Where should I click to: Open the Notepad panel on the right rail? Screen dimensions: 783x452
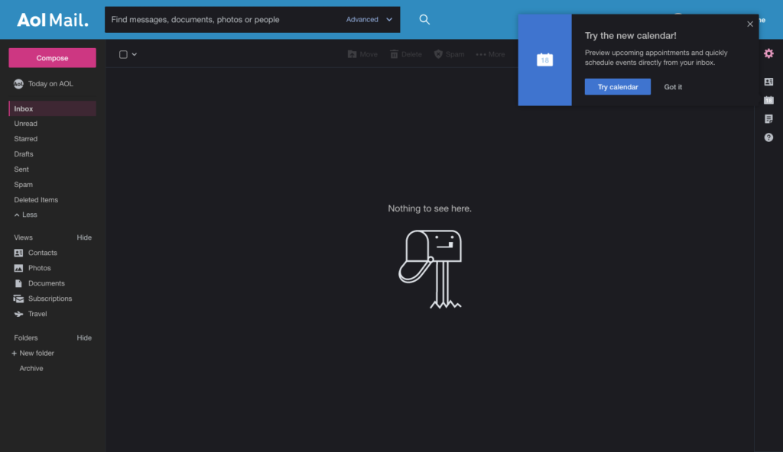click(x=768, y=118)
